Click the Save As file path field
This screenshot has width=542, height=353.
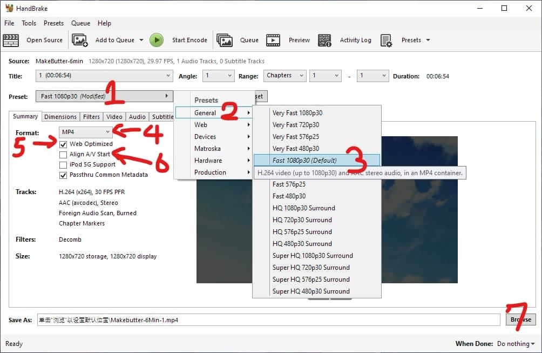tap(268, 320)
